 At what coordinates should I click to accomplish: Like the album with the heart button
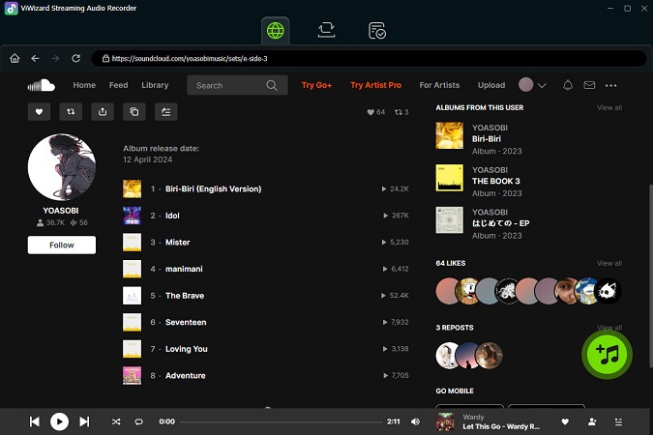[39, 111]
